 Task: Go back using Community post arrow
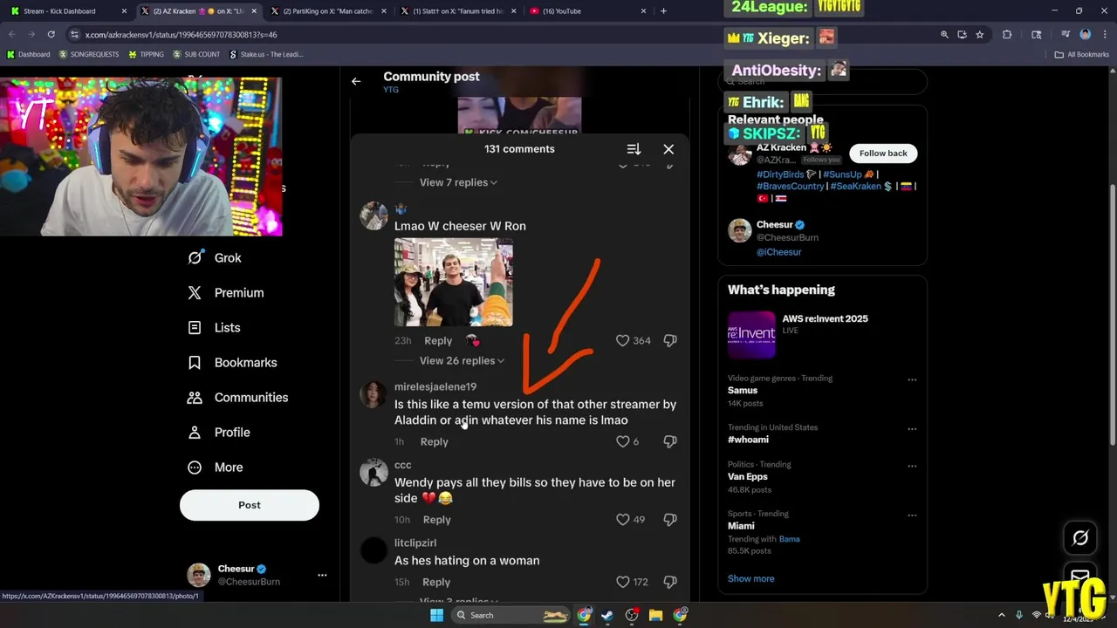pyautogui.click(x=356, y=81)
